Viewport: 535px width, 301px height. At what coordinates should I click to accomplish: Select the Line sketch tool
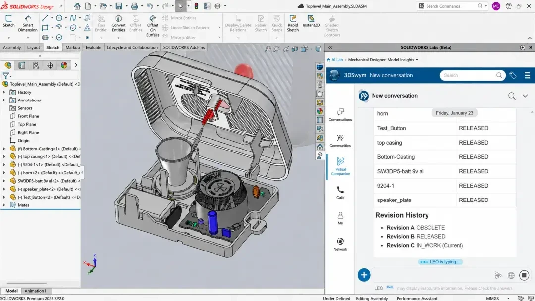[45, 18]
